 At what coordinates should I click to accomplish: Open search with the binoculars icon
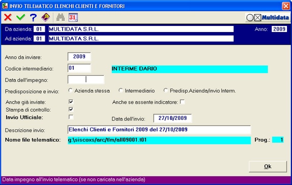pos(61,17)
